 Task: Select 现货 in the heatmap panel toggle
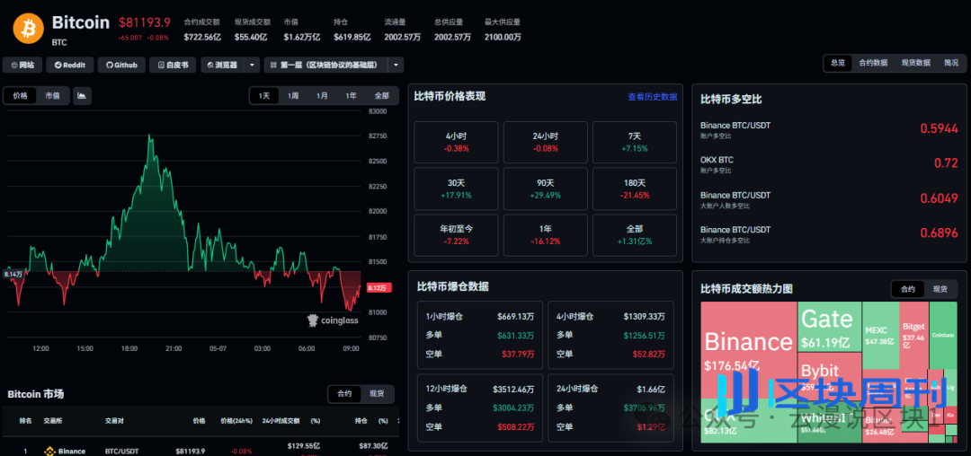(x=940, y=289)
